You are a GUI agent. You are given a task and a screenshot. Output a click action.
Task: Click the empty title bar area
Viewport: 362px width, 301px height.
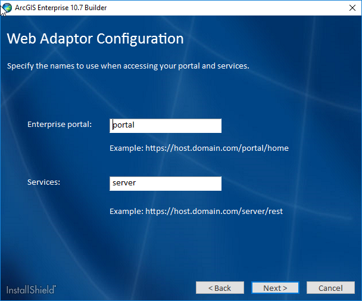click(x=226, y=8)
